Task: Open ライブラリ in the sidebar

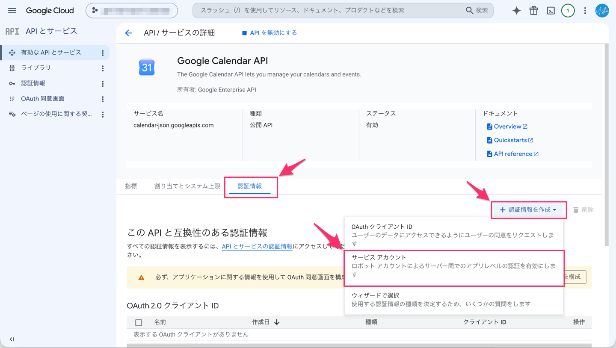Action: point(36,68)
